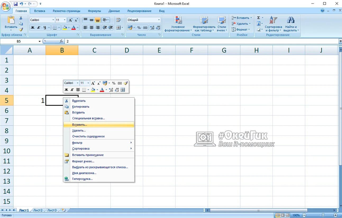Choose Специальная вставка... in context menu
This screenshot has width=342, height=218.
point(99,118)
